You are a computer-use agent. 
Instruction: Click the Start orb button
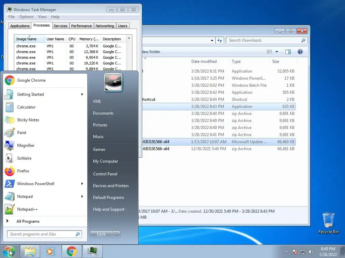pos(9,251)
